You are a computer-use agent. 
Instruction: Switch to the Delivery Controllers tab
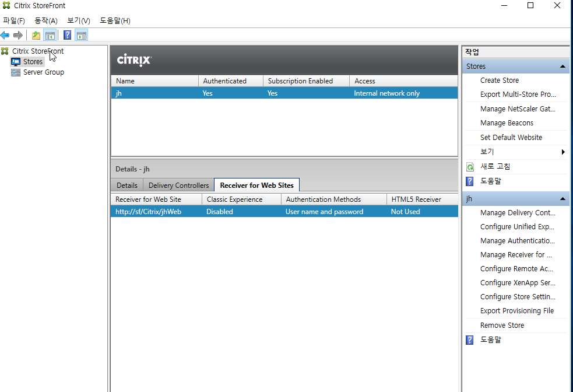pyautogui.click(x=179, y=185)
